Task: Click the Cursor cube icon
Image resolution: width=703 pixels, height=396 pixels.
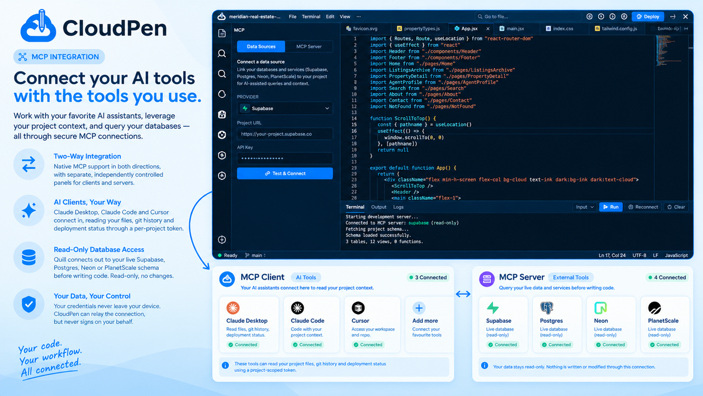Action: click(358, 308)
